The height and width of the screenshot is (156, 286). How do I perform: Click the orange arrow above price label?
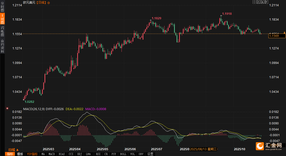point(284,33)
